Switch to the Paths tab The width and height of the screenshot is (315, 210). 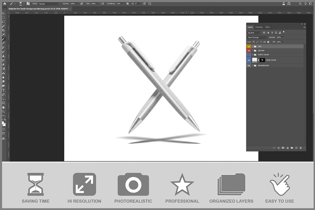click(267, 27)
